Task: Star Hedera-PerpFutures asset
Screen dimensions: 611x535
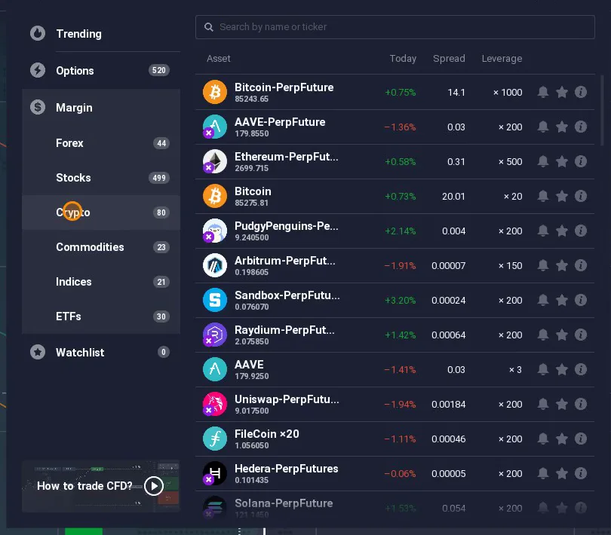Action: coord(561,473)
